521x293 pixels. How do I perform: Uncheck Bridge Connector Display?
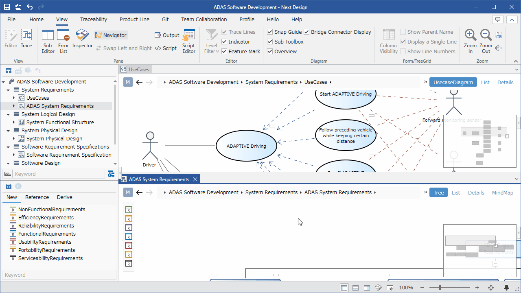click(306, 32)
